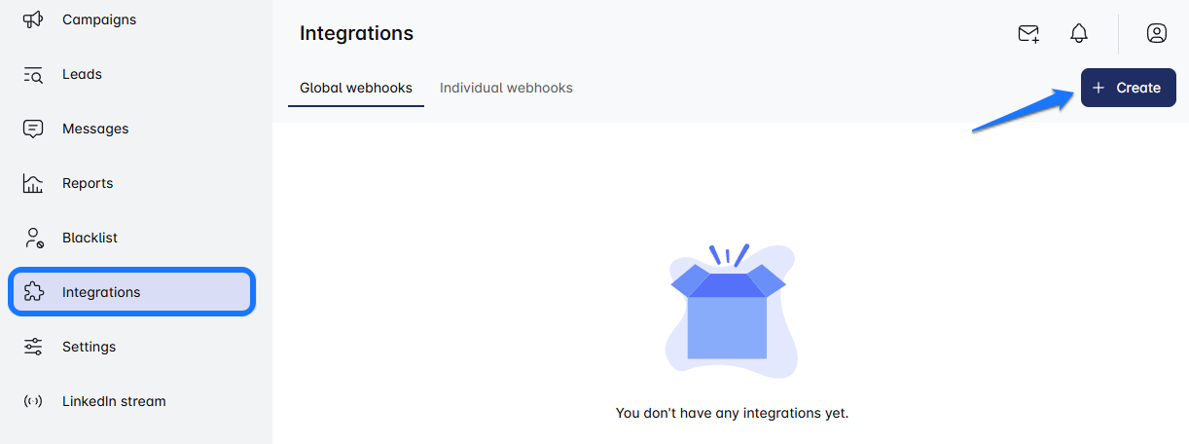
Task: Click the Campaigns megaphone icon
Action: (x=33, y=19)
